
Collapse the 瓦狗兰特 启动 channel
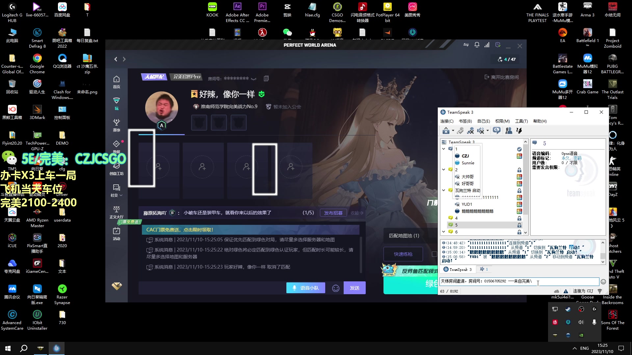(444, 190)
